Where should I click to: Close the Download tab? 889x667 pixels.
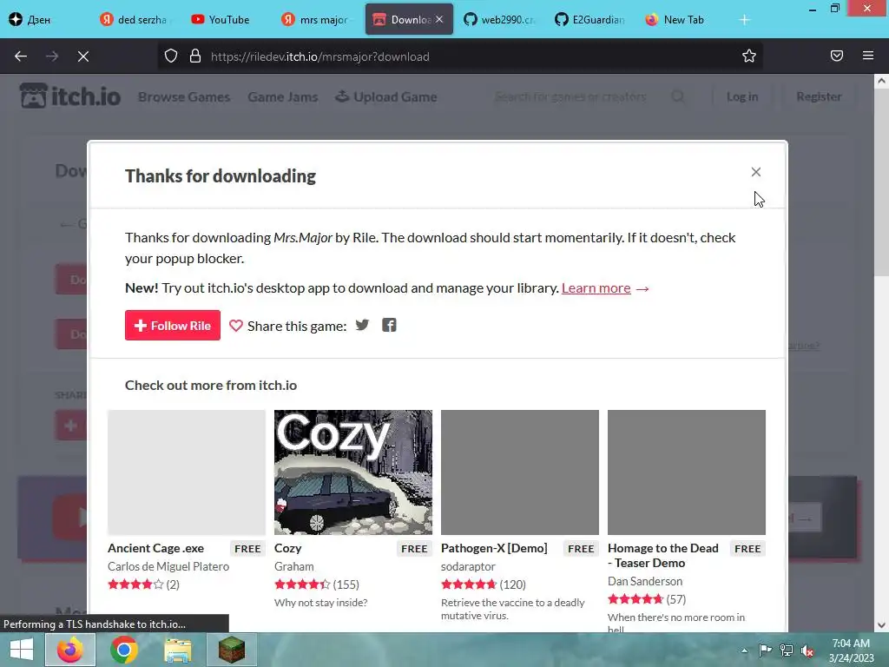[438, 19]
